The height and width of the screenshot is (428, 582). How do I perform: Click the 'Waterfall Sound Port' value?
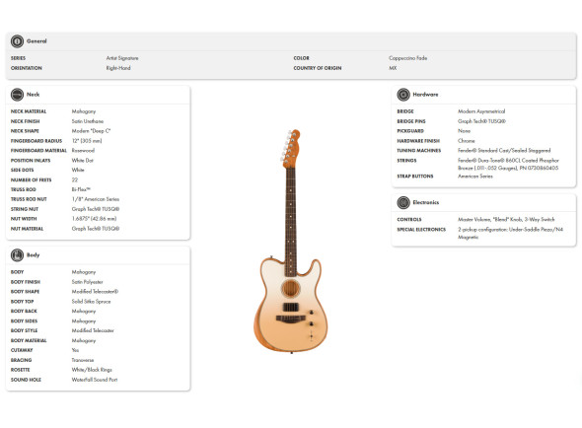pos(95,380)
